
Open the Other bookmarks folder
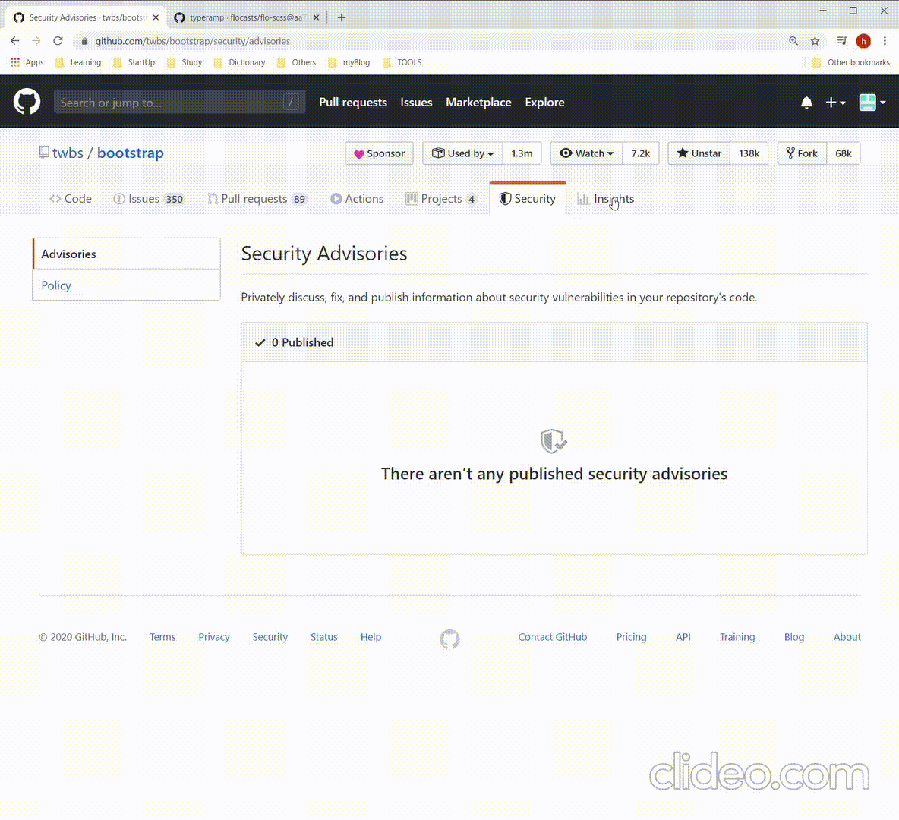click(851, 62)
